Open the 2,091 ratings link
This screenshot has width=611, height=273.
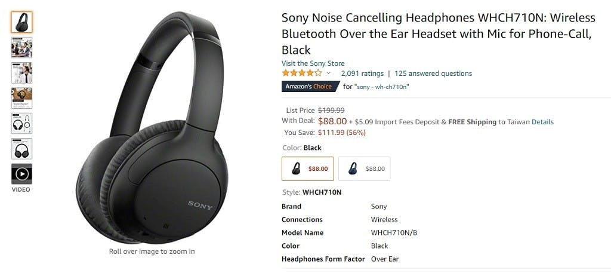[362, 73]
